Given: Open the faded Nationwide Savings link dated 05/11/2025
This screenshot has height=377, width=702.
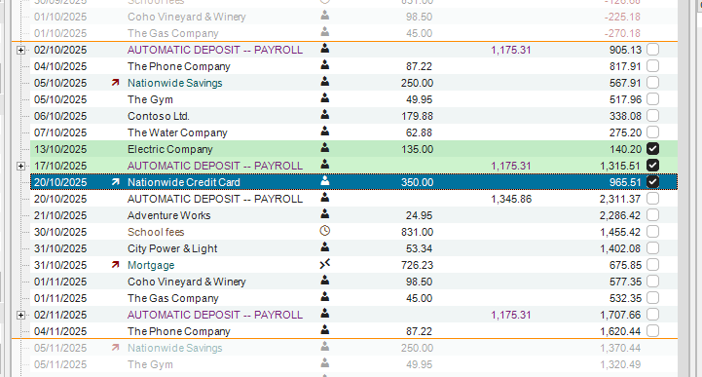Looking at the screenshot, I should 174,348.
